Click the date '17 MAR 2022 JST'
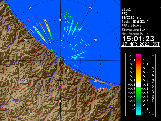Image resolution: width=161 pixels, height=121 pixels. click(x=141, y=44)
